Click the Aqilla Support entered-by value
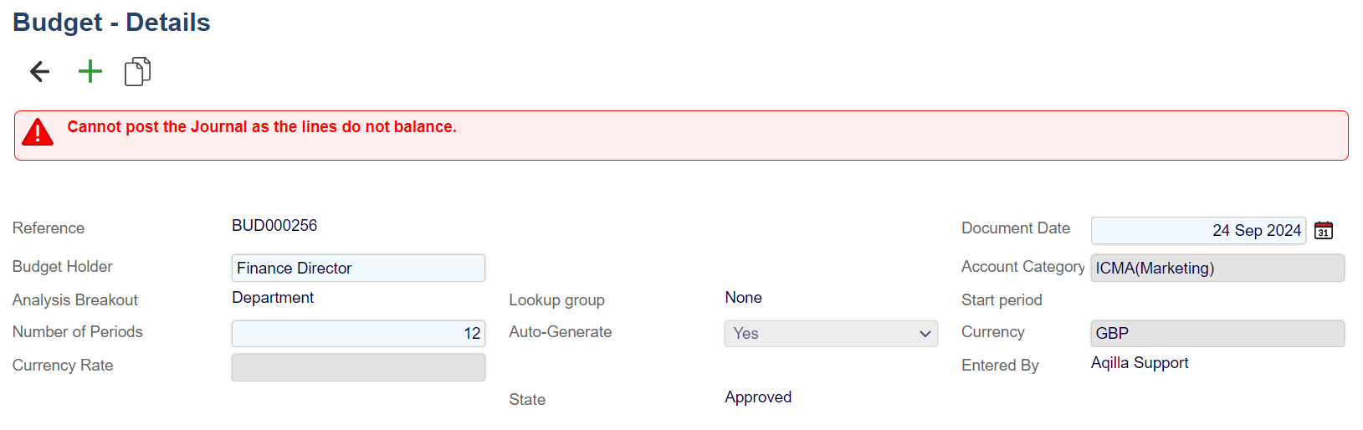The height and width of the screenshot is (430, 1363). (1140, 363)
